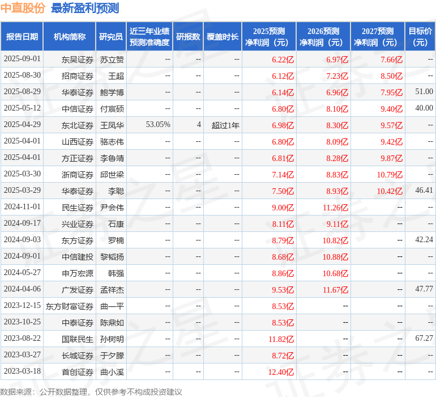Click the target price 42.24
The image size is (436, 397).
pos(424,239)
